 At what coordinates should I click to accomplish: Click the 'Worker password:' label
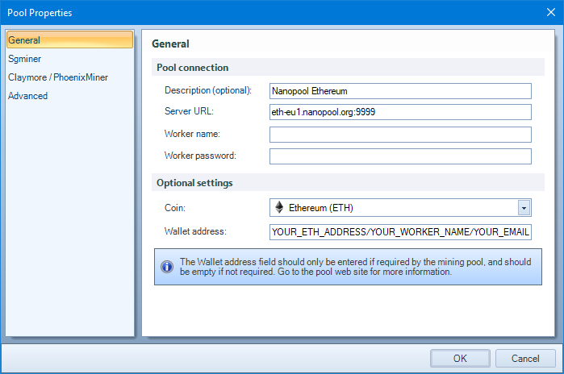[x=200, y=156]
